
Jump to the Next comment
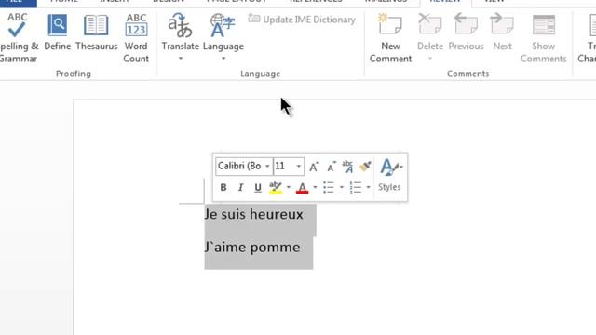point(502,33)
